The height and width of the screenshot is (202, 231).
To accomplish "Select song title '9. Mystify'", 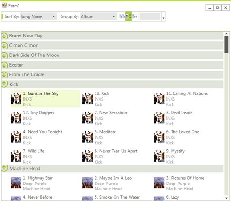I will (175, 151).
